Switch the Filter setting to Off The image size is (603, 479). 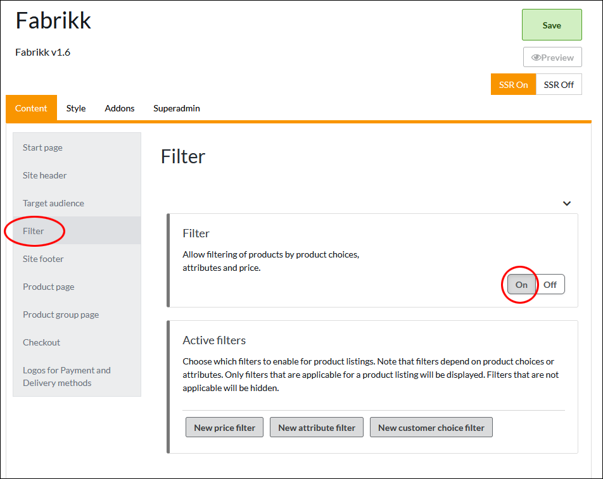pyautogui.click(x=550, y=285)
